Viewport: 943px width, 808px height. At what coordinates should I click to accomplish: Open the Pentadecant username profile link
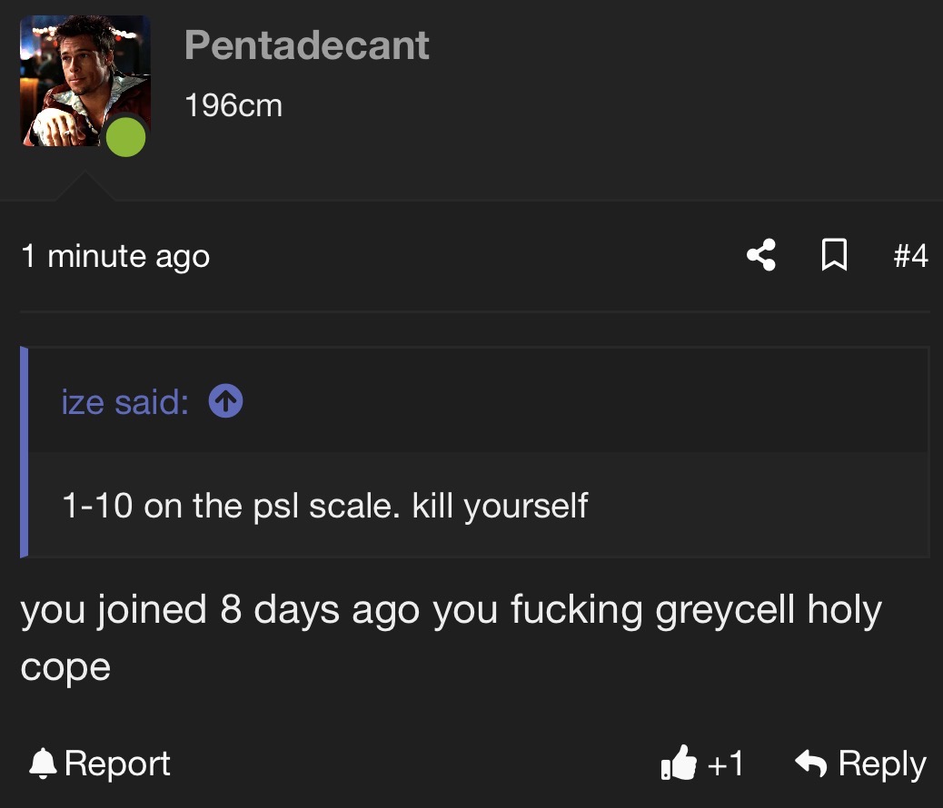[x=307, y=45]
